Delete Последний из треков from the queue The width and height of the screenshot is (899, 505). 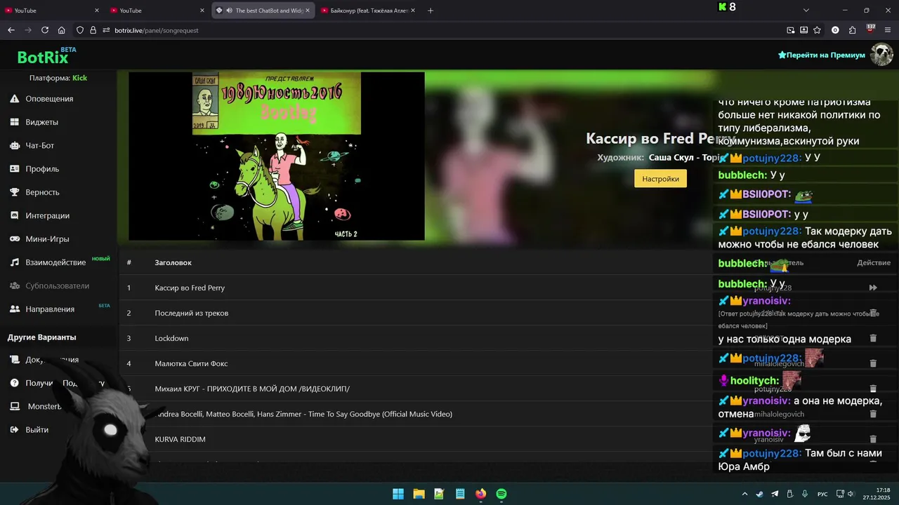[x=873, y=313]
